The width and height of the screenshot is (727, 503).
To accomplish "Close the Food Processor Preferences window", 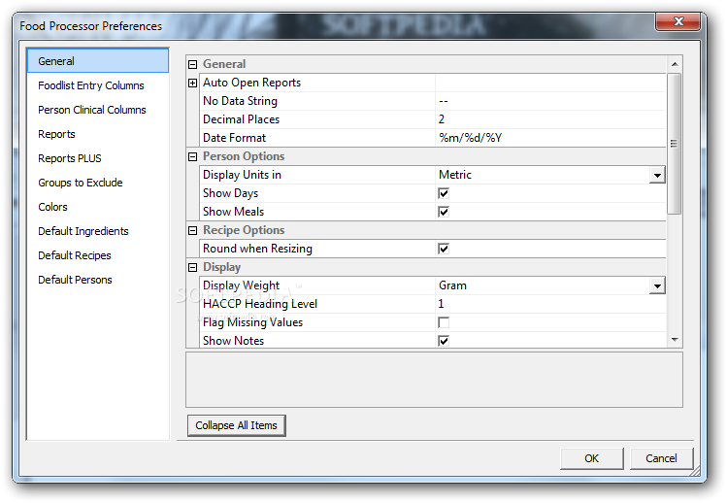I will [x=678, y=21].
